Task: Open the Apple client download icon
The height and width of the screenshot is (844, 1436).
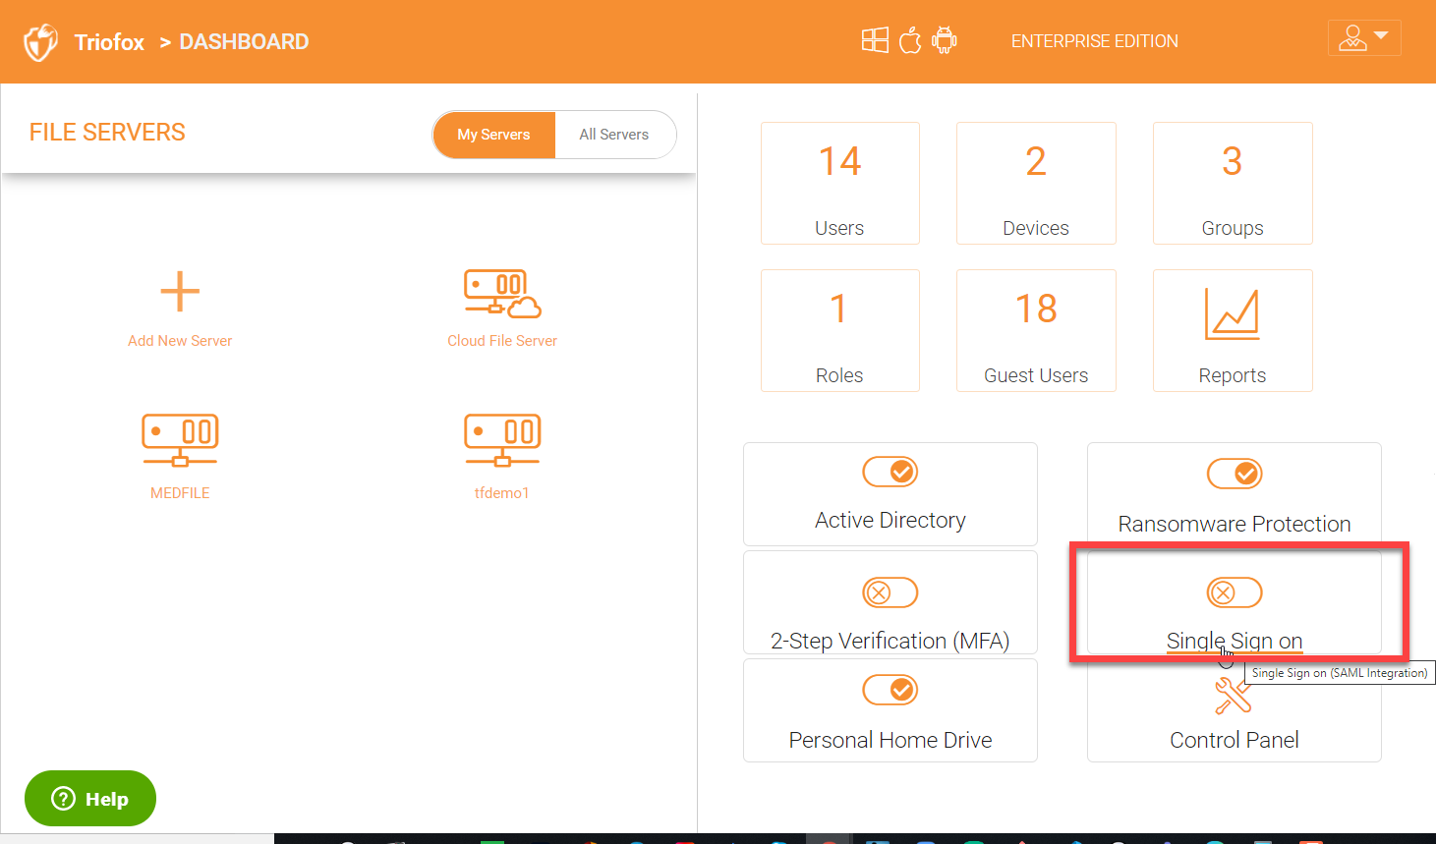Action: tap(910, 40)
